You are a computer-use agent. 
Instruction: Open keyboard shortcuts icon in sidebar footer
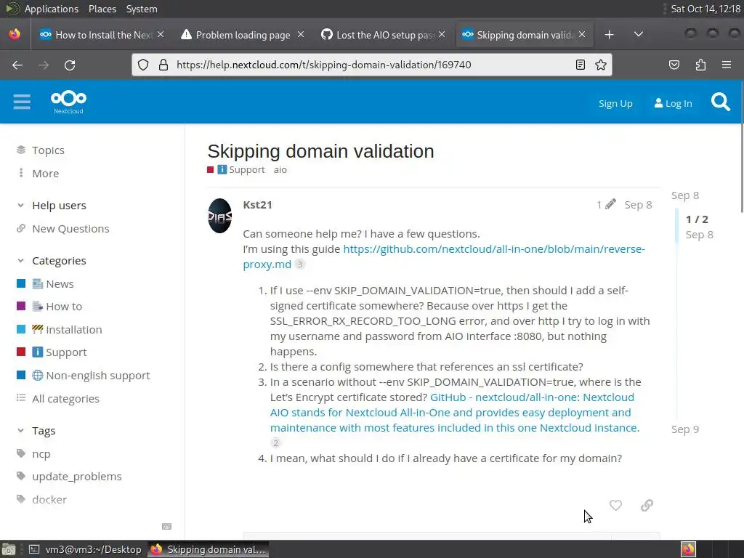click(166, 526)
